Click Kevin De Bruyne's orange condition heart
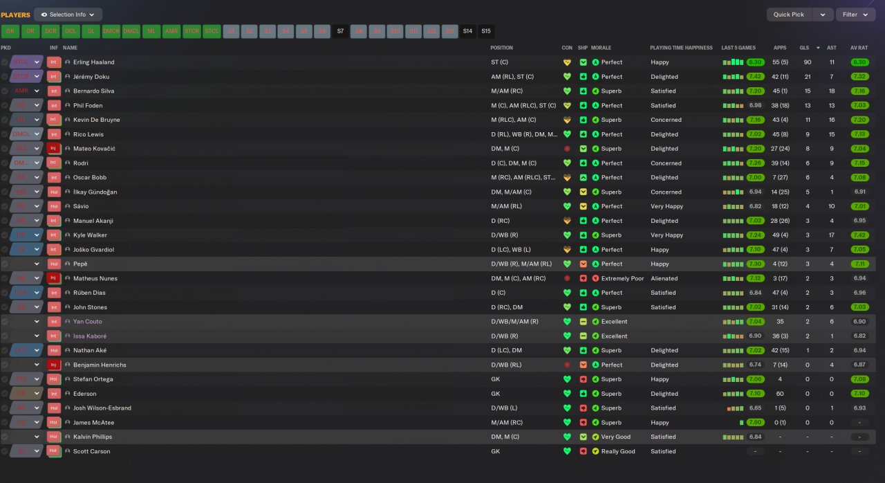Image resolution: width=885 pixels, height=483 pixels. click(x=567, y=120)
